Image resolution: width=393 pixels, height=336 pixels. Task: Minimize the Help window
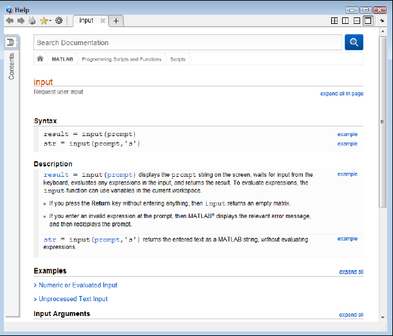point(352,10)
